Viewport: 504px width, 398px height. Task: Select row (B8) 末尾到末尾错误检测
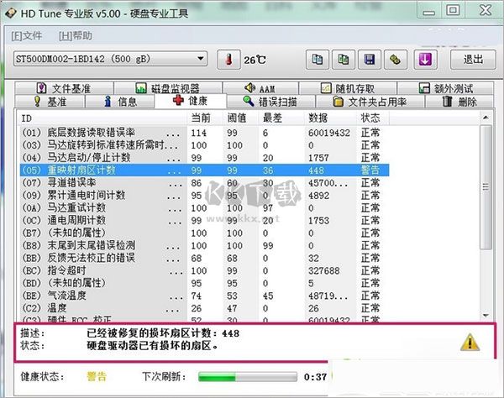(204, 245)
